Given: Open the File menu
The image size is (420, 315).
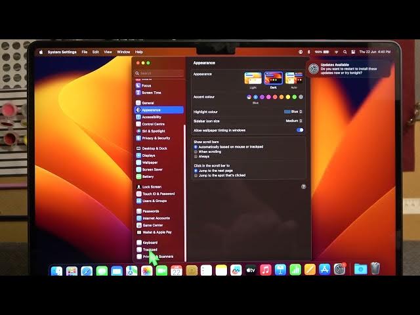Looking at the screenshot, I should coord(85,52).
